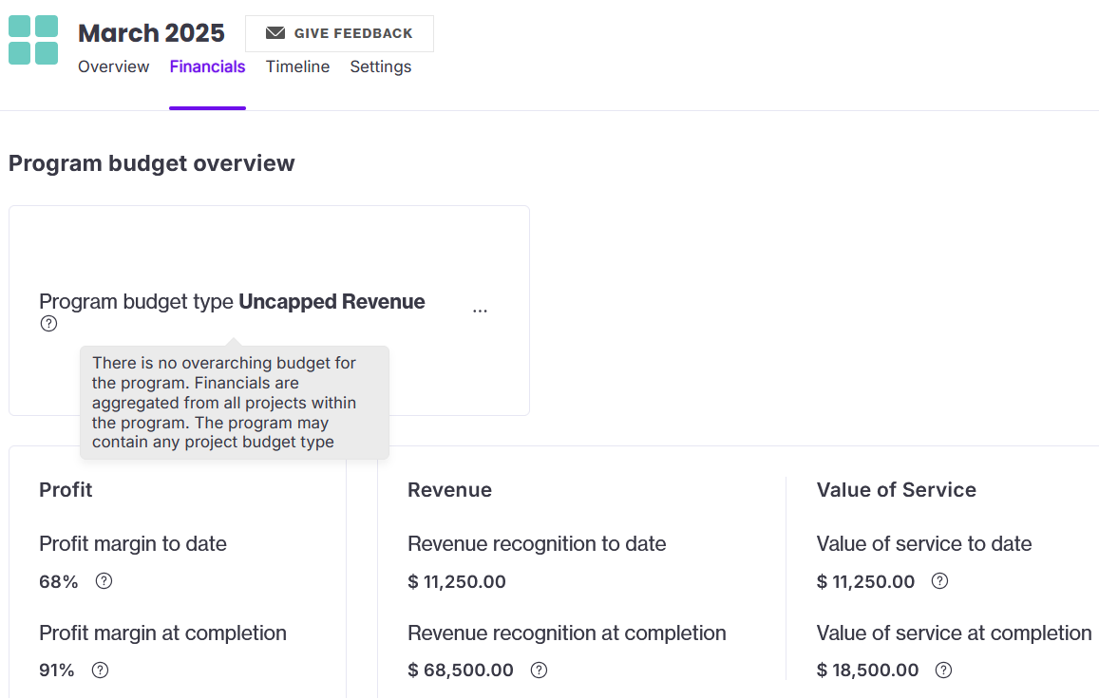Click the Profit margin at completion label
Viewport: 1099px width, 699px height.
163,633
